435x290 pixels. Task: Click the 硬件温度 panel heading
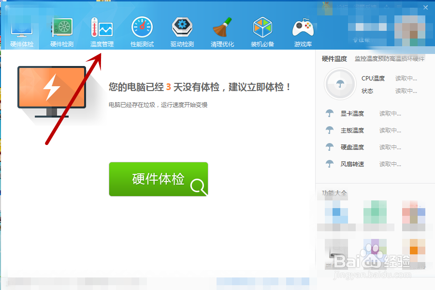(334, 59)
